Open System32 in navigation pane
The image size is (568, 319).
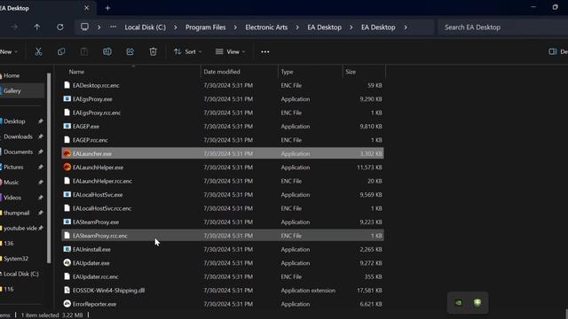click(x=16, y=259)
